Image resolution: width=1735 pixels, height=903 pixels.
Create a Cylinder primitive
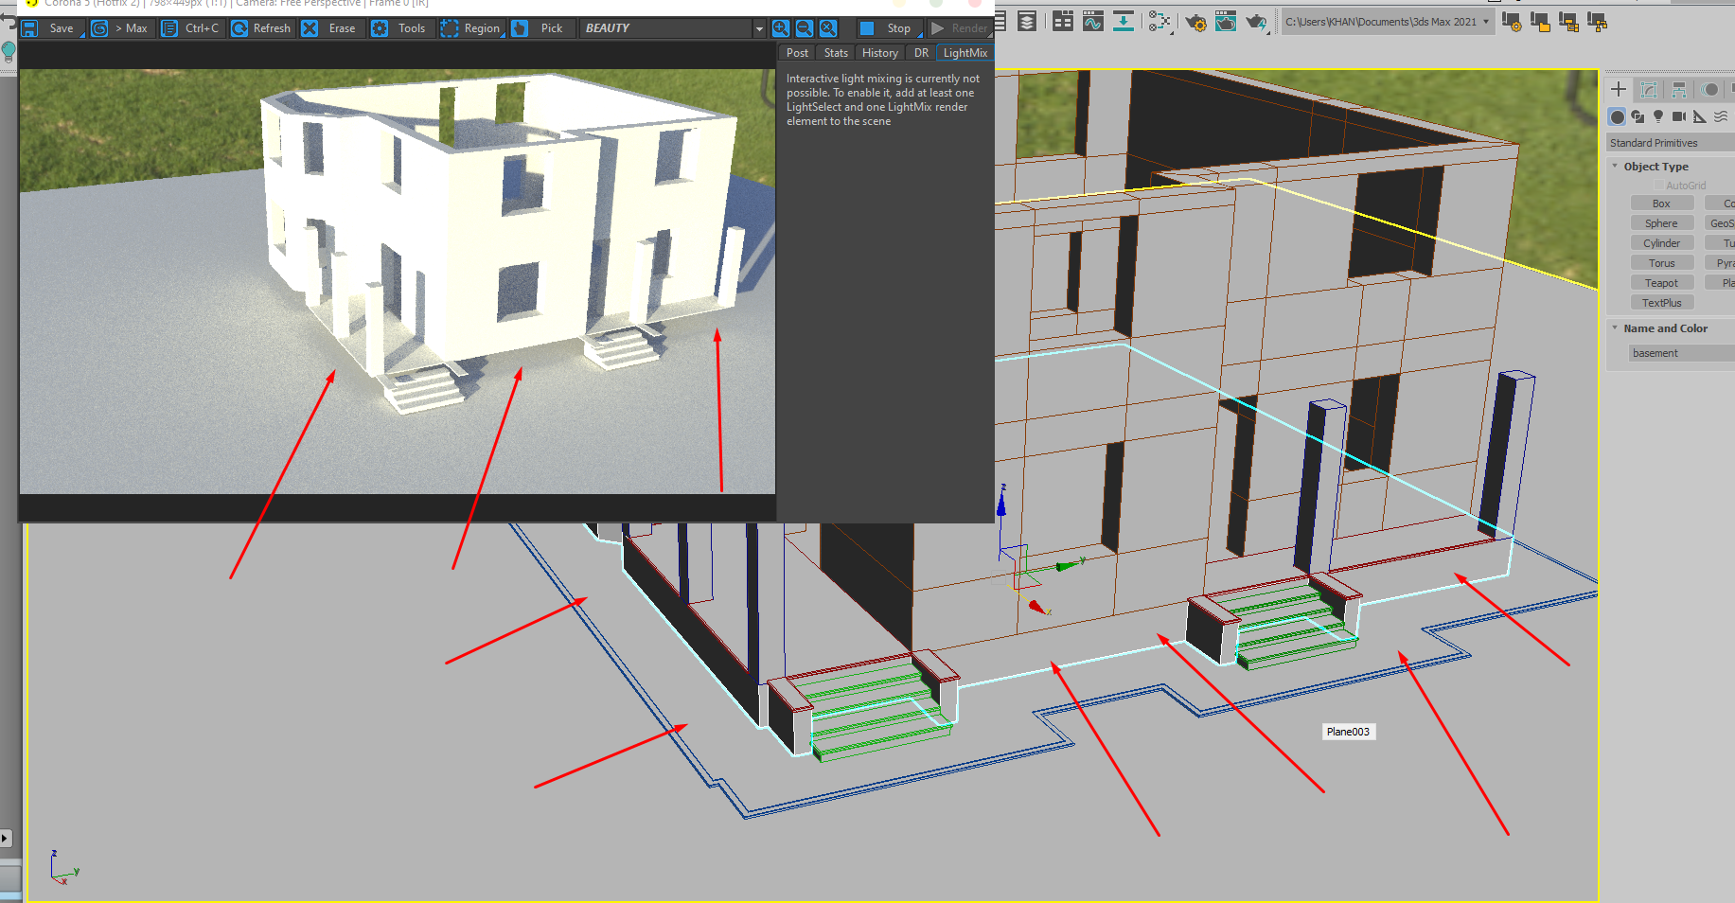pyautogui.click(x=1661, y=243)
